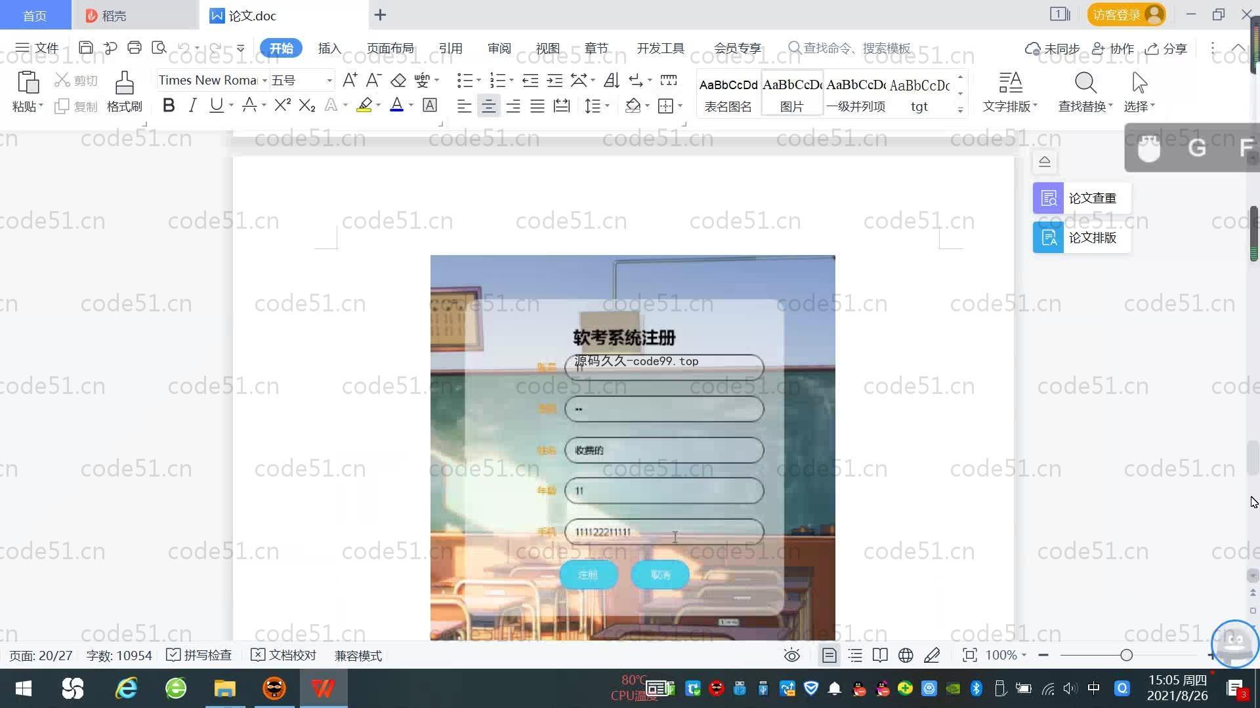1260x708 pixels.
Task: Open 论文排版 paper formatting panel
Action: (x=1081, y=237)
